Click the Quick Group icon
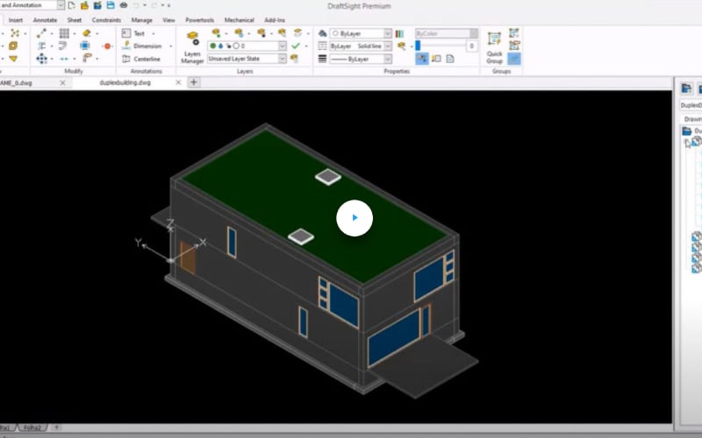Viewport: 702px width, 438px height. 494,47
